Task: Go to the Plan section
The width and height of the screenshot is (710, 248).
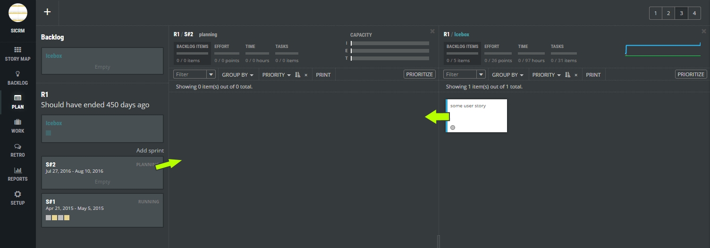Action: (18, 102)
